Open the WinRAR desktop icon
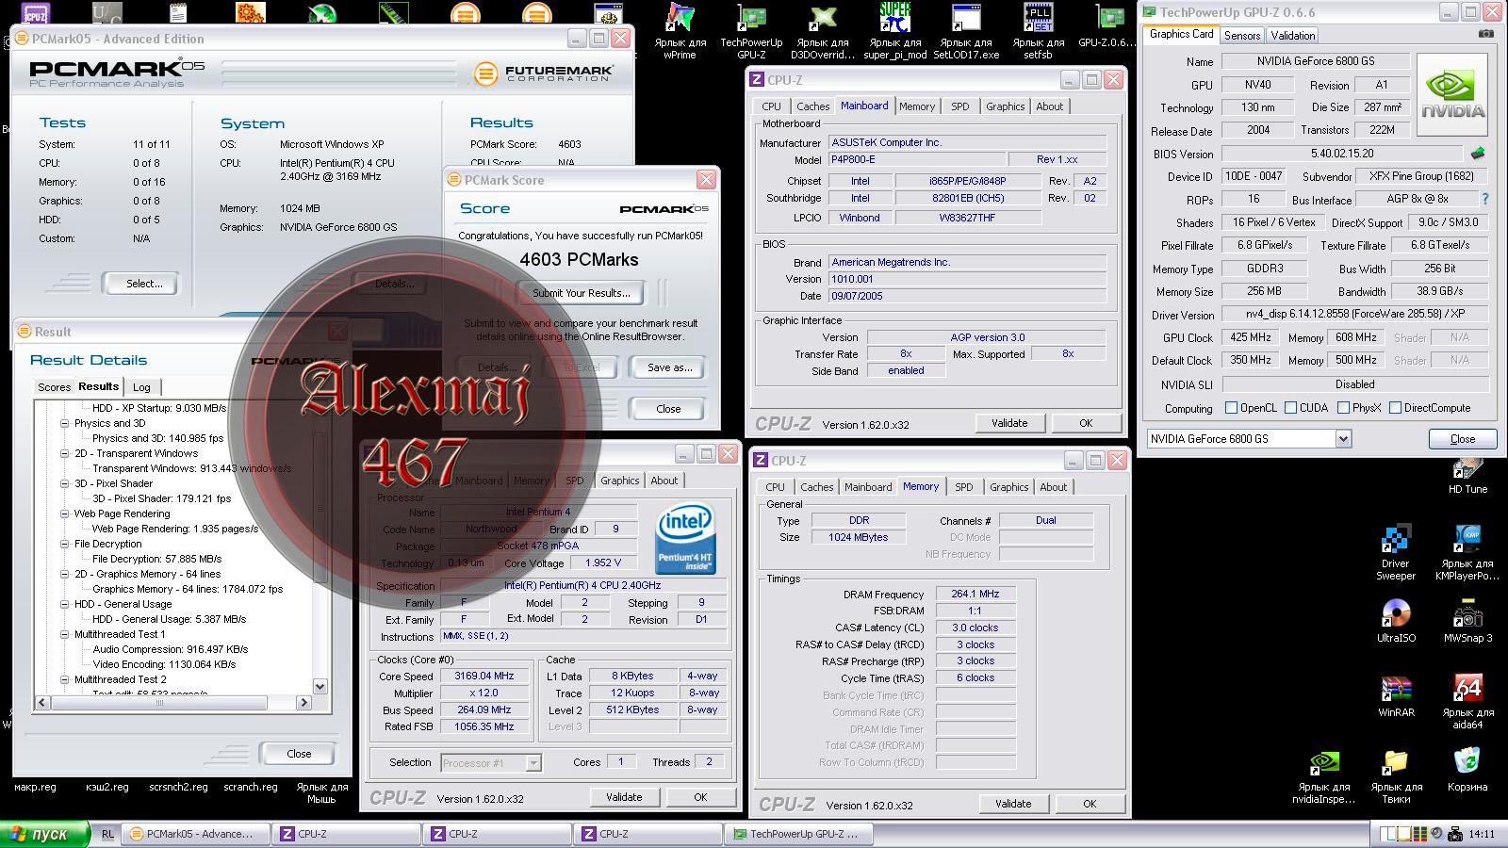The height and width of the screenshot is (848, 1508). pos(1396,696)
